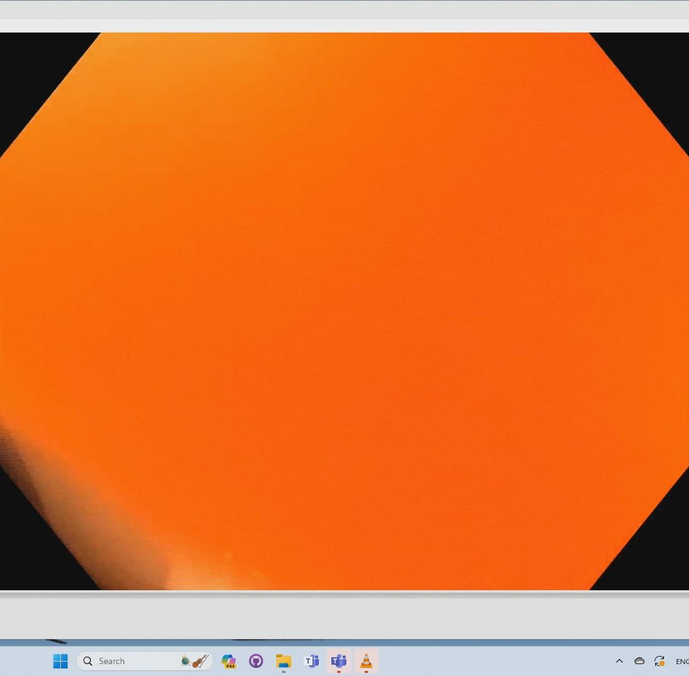Image resolution: width=689 pixels, height=676 pixels.
Task: Open the classic Microsoft Teams taskbar icon
Action: (311, 660)
